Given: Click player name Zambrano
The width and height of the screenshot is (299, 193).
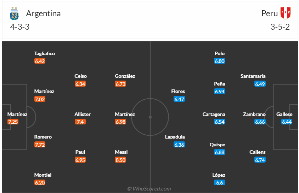Looking at the screenshot, I should [254, 114].
